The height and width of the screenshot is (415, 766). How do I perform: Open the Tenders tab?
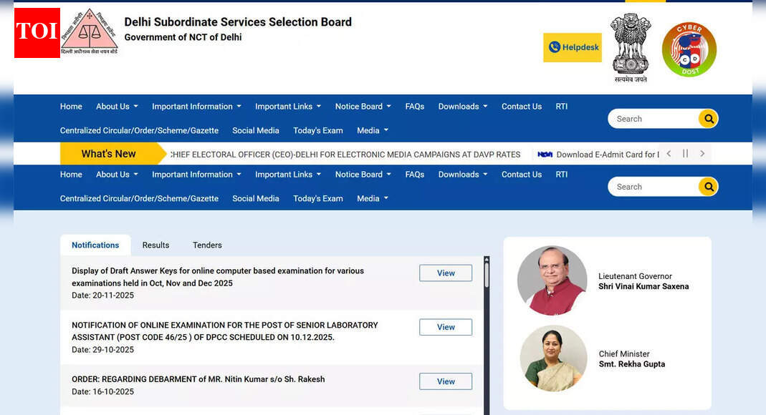[207, 245]
